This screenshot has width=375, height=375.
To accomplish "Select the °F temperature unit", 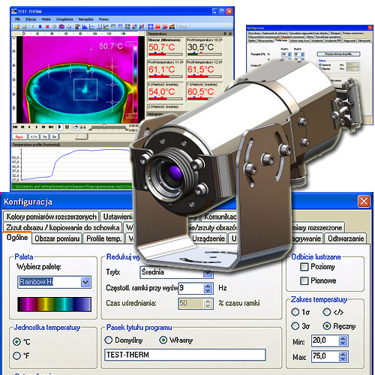I will tap(16, 355).
